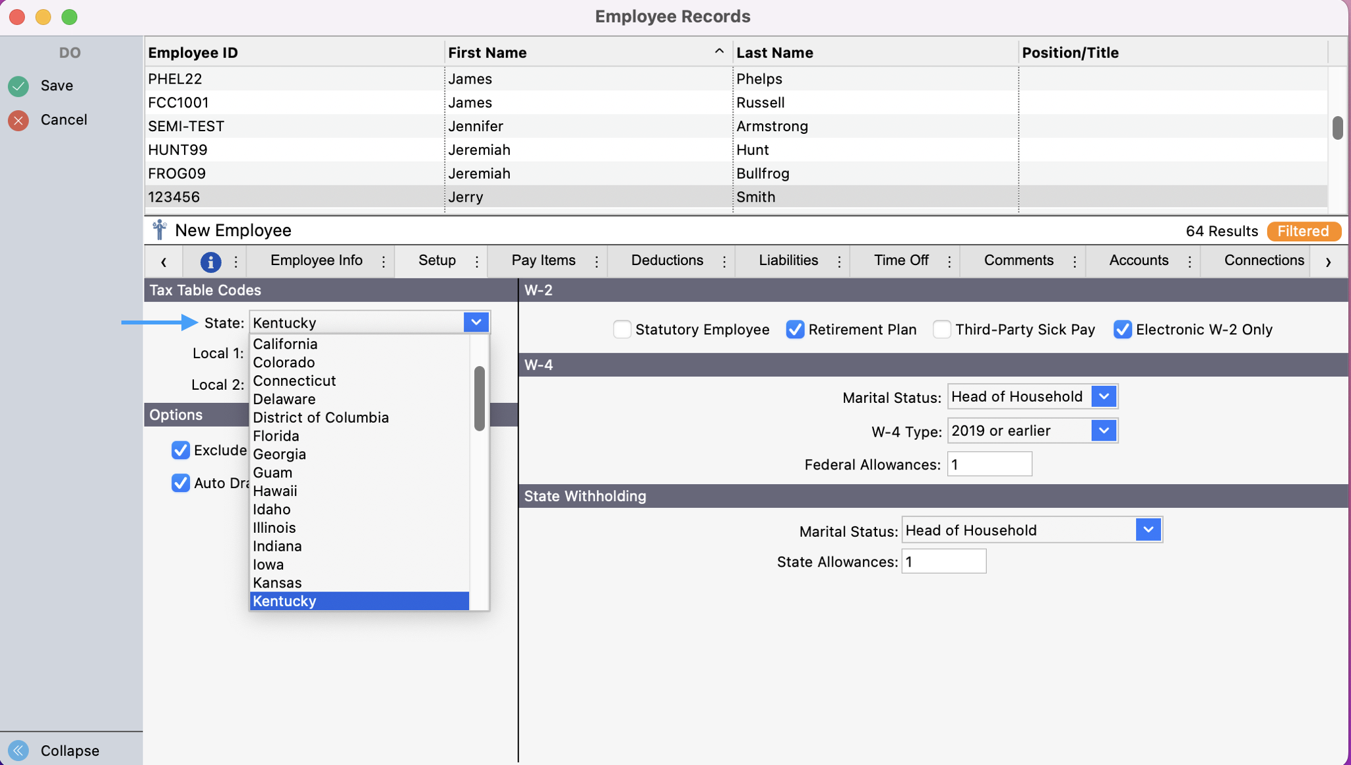The height and width of the screenshot is (765, 1351).
Task: Click the blue Collapse double-arrow icon
Action: pyautogui.click(x=18, y=750)
